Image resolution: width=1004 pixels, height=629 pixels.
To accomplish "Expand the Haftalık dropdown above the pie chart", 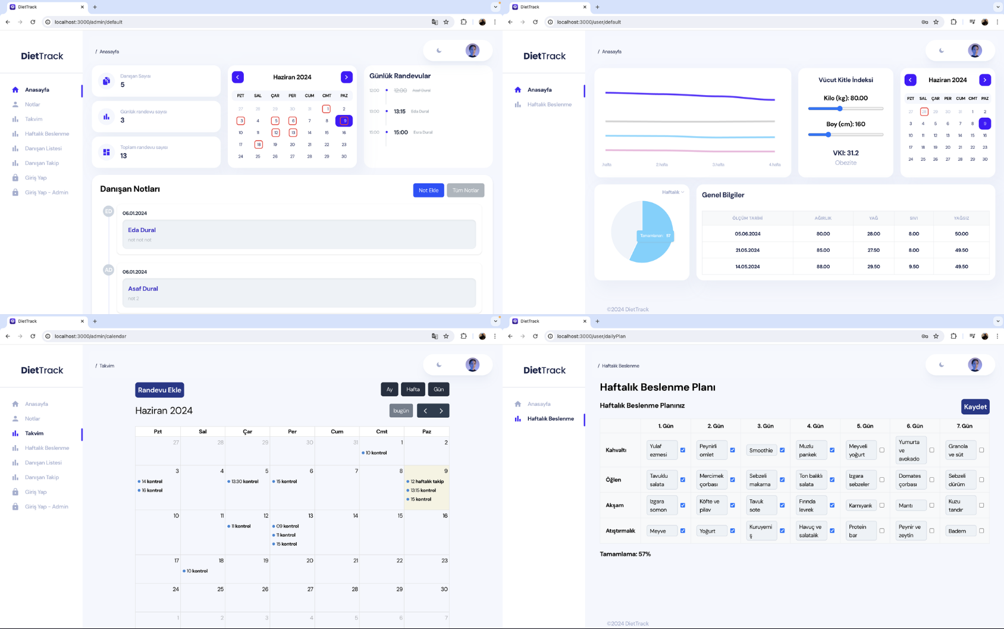I will pos(673,192).
